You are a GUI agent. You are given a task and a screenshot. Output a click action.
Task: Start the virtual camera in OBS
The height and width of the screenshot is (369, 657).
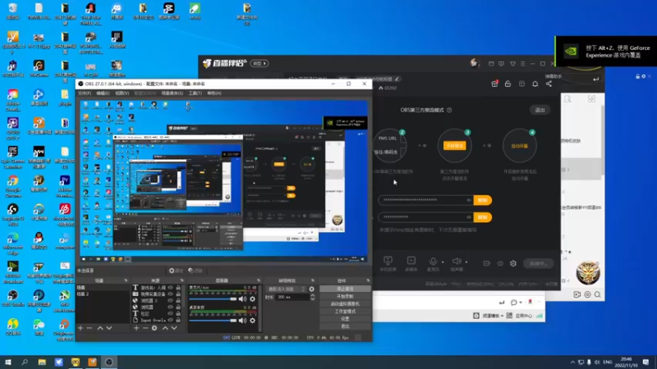coord(345,303)
